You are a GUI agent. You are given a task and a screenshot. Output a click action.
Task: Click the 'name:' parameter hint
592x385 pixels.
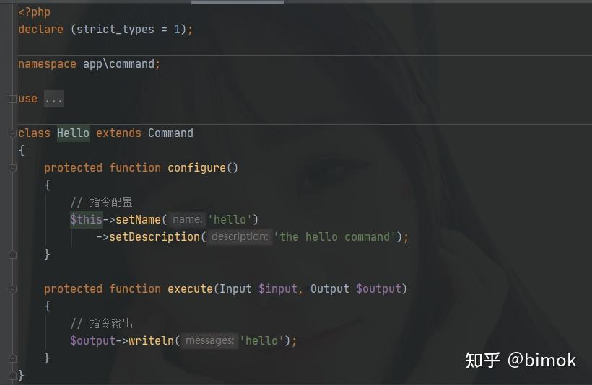[x=187, y=219]
